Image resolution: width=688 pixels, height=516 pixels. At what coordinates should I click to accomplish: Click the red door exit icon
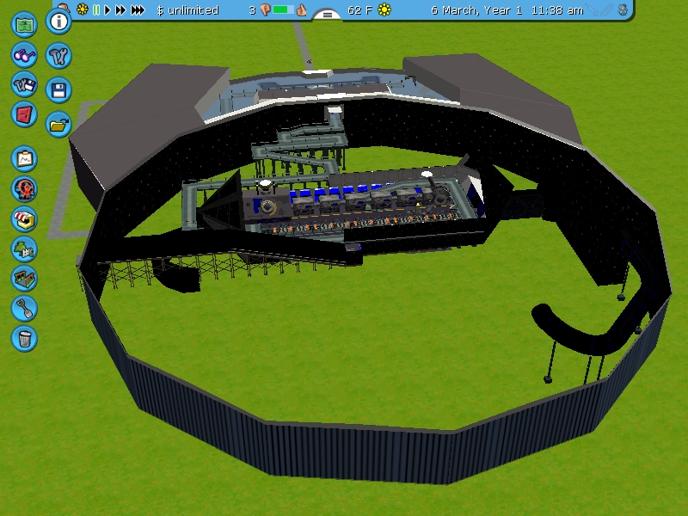coord(24,114)
